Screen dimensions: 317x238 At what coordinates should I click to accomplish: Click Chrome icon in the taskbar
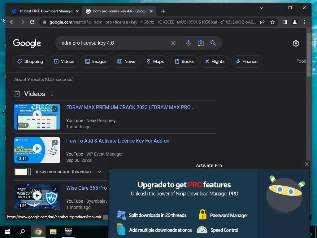click(x=38, y=231)
